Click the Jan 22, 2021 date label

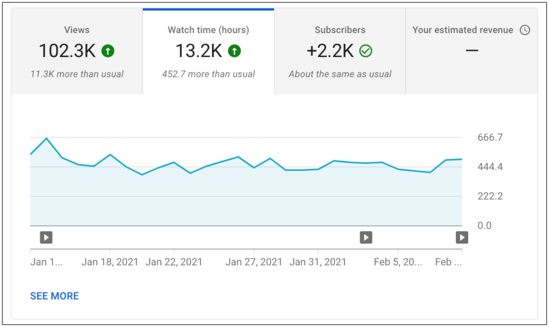[174, 262]
